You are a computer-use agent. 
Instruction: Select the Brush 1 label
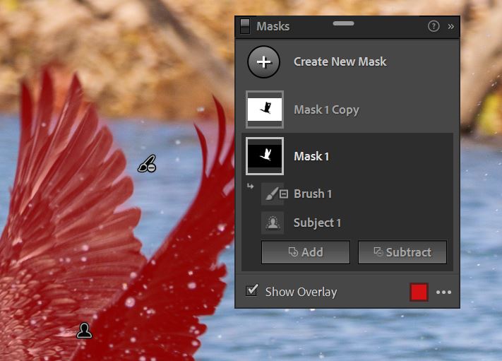point(313,194)
